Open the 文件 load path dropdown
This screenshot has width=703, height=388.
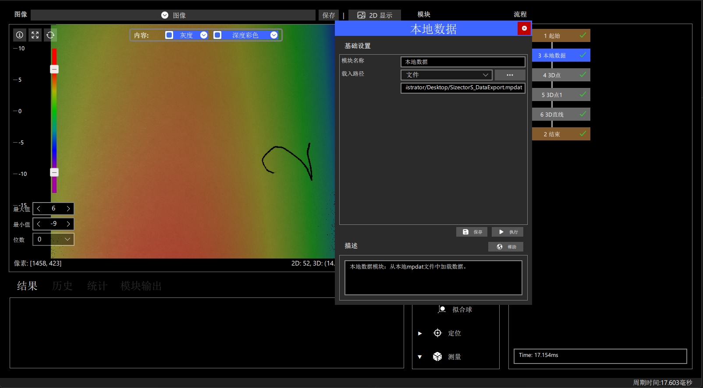pyautogui.click(x=447, y=75)
